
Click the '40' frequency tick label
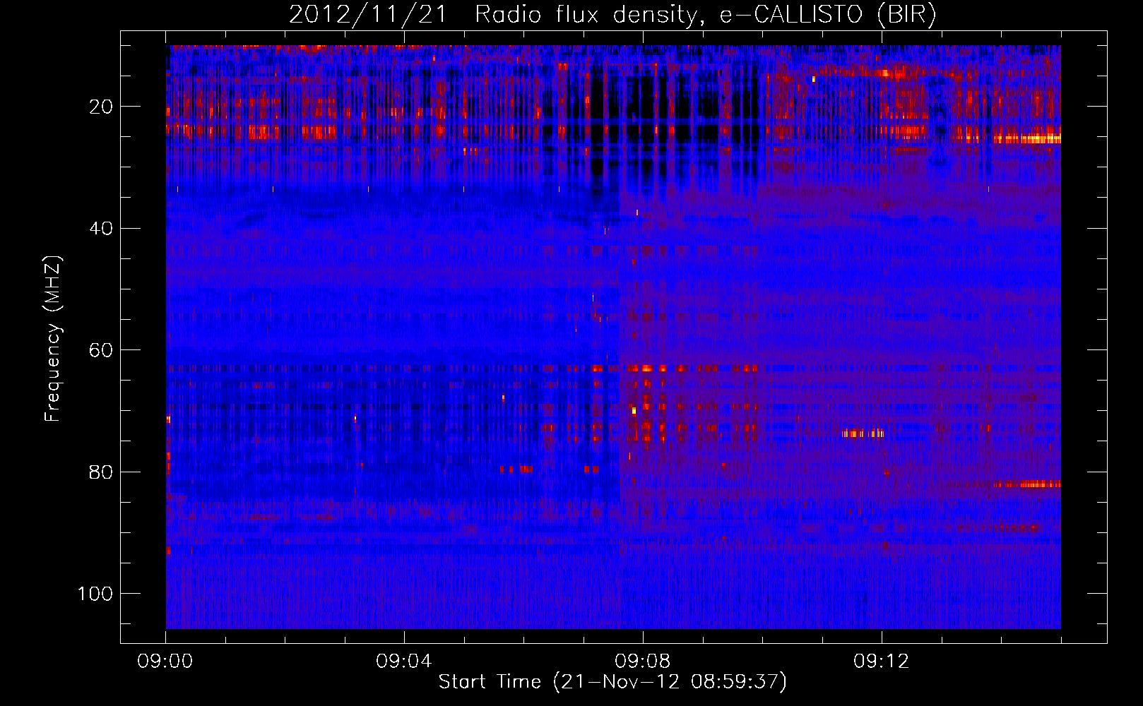[x=102, y=229]
